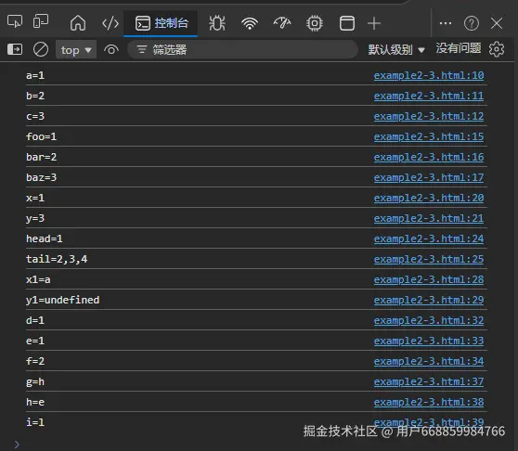This screenshot has width=518, height=451.
Task: Select the a=1 log message
Action: click(35, 75)
